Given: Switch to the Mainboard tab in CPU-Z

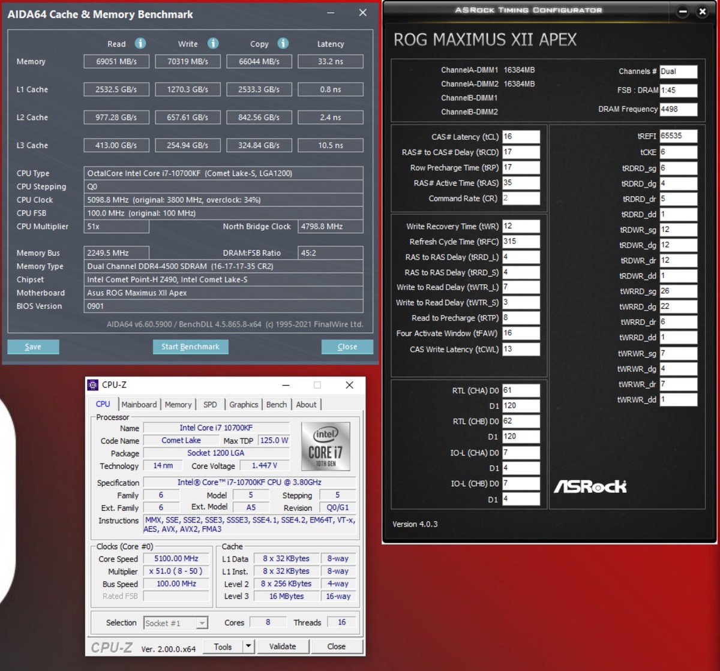Looking at the screenshot, I should click(139, 405).
